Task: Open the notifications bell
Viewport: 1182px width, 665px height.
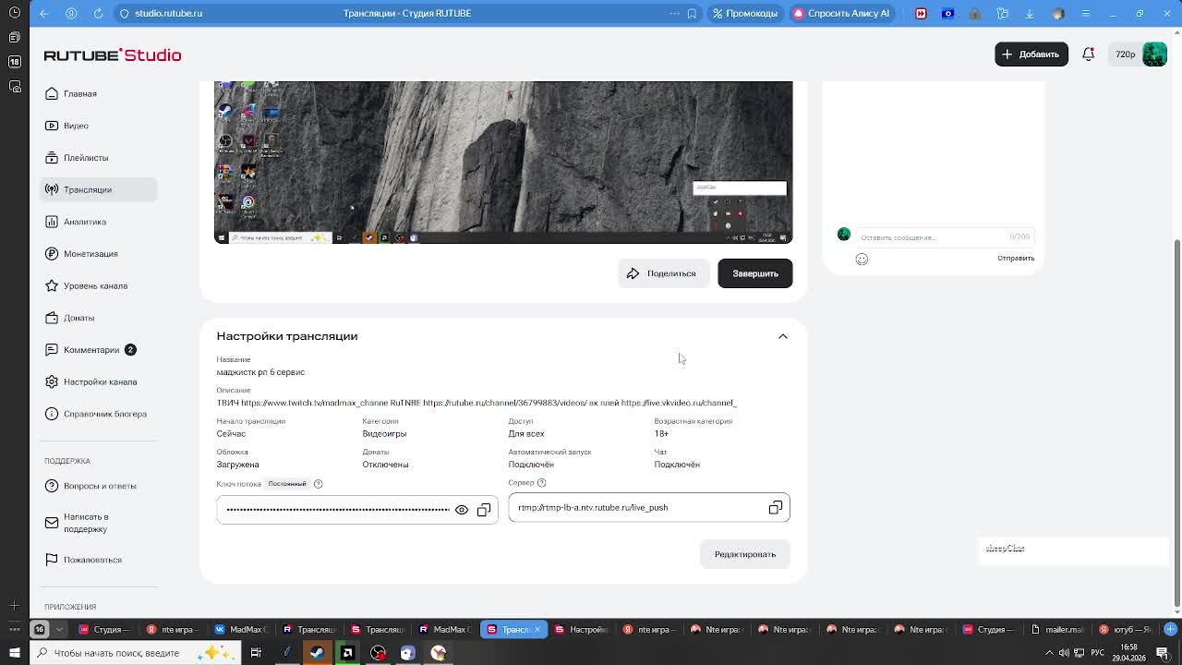Action: [x=1088, y=54]
